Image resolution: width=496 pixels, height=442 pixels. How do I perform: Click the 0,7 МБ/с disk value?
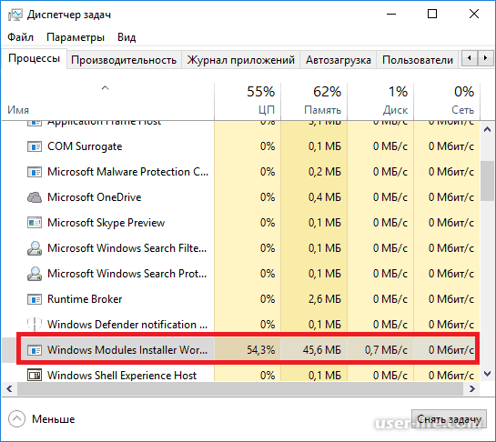[386, 350]
